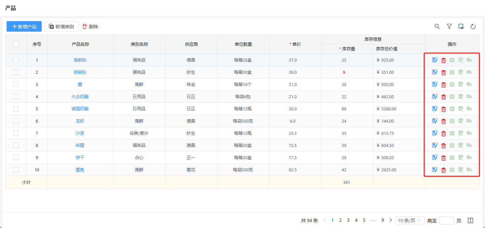485x228 pixels.
Task: Open the 德国奶酪 product link
Action: (x=80, y=109)
